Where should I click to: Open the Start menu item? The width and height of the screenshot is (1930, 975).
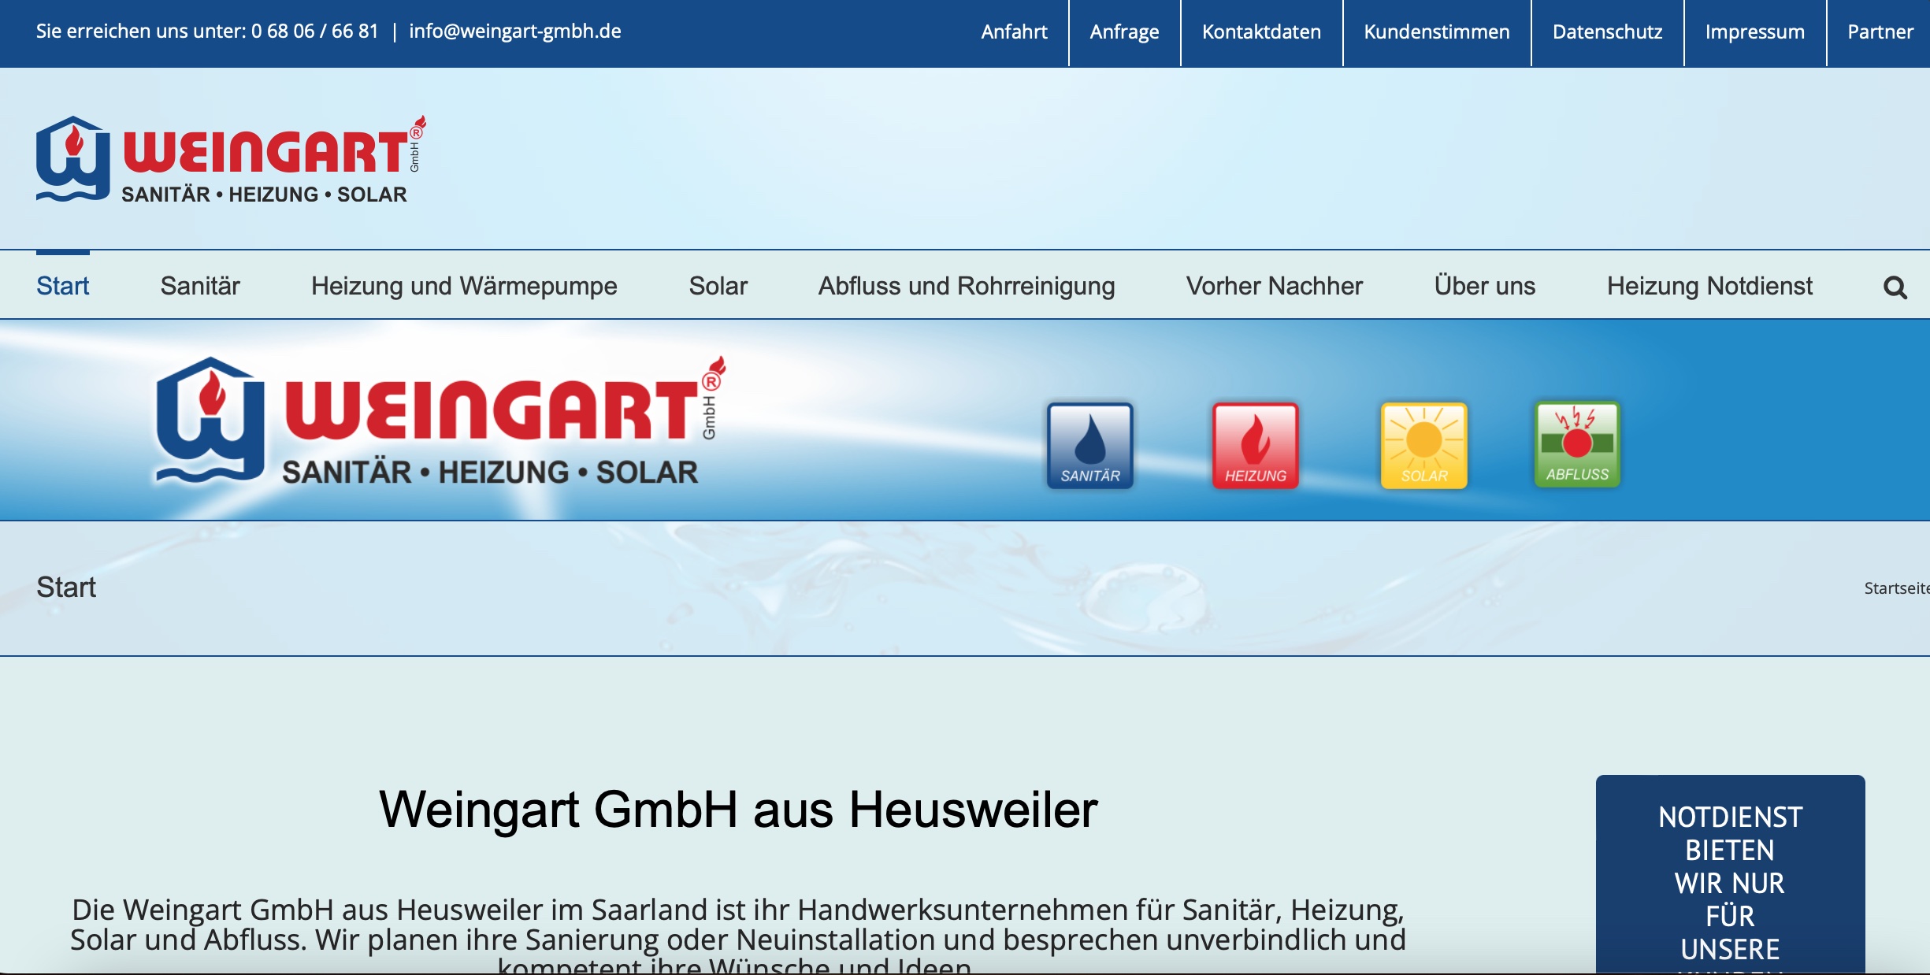pyautogui.click(x=63, y=286)
